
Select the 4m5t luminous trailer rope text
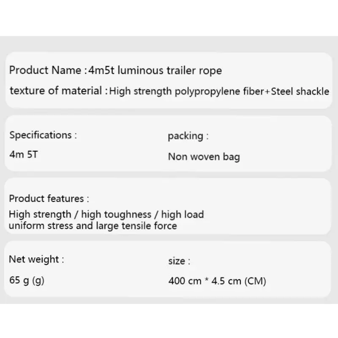click(x=155, y=71)
